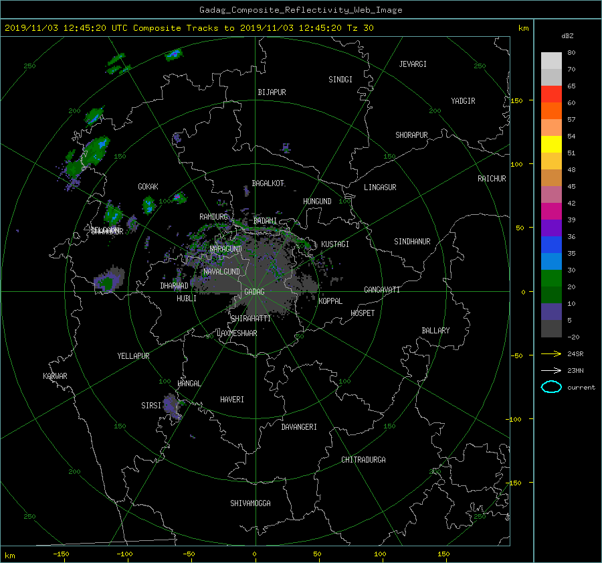Click the SIRSI city label
The image size is (602, 563).
click(151, 406)
